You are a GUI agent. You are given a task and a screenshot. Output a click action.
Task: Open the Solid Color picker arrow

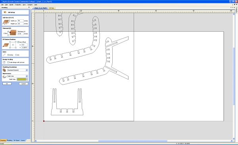tap(27, 79)
